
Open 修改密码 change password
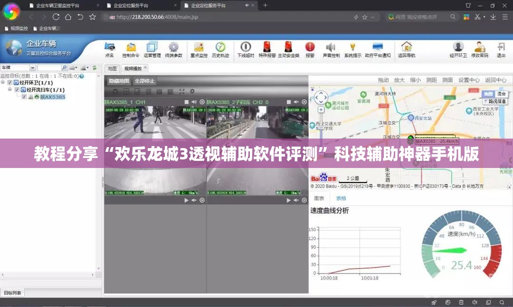pyautogui.click(x=480, y=50)
